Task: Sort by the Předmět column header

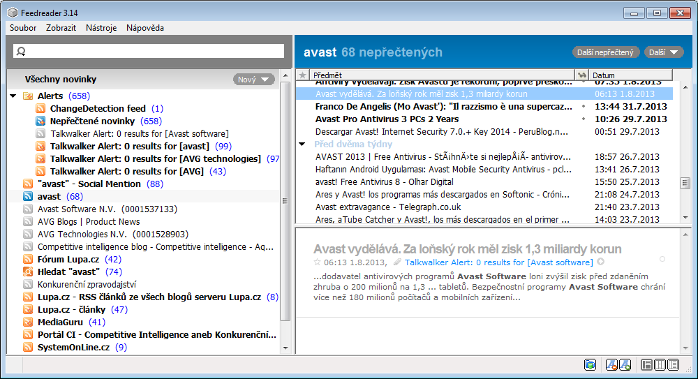Action: 442,75
